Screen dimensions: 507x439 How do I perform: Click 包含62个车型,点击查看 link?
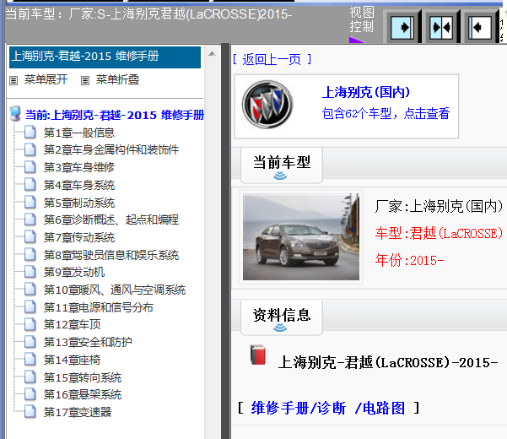[x=386, y=114]
